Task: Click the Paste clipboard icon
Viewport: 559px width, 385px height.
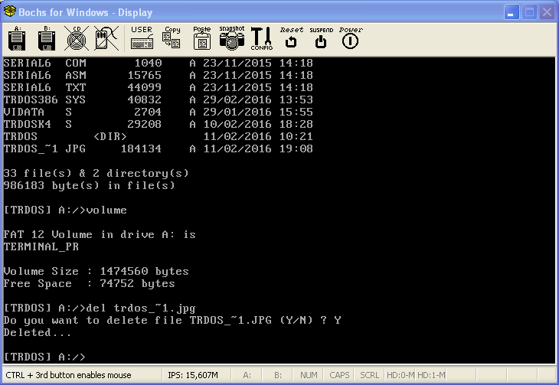Action: tap(202, 38)
